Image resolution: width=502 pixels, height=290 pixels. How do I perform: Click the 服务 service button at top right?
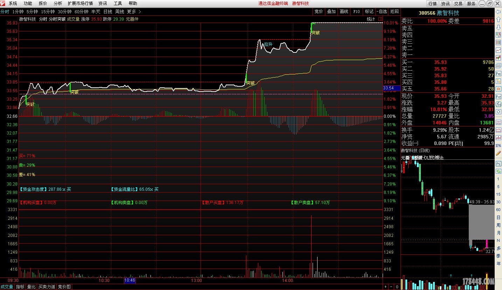click(471, 3)
